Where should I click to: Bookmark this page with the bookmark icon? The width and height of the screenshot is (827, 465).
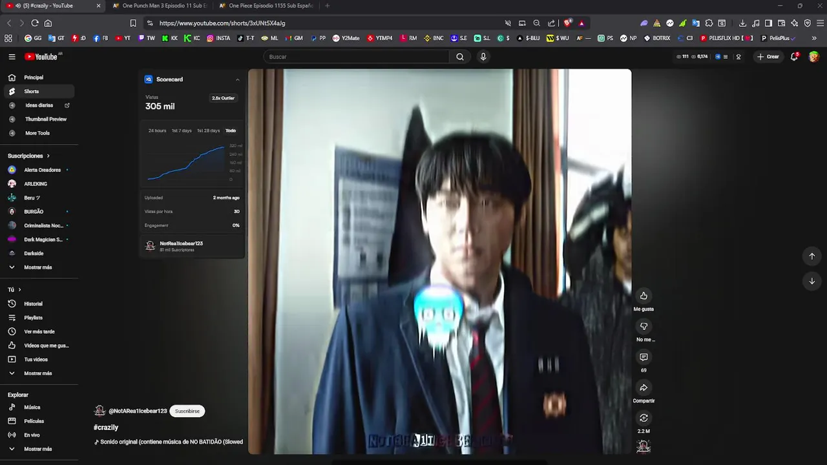point(133,23)
